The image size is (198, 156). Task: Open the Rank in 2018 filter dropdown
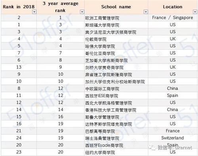click(34, 12)
